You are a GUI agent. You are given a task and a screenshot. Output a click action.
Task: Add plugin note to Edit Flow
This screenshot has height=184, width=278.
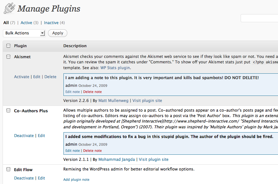pos(76,179)
